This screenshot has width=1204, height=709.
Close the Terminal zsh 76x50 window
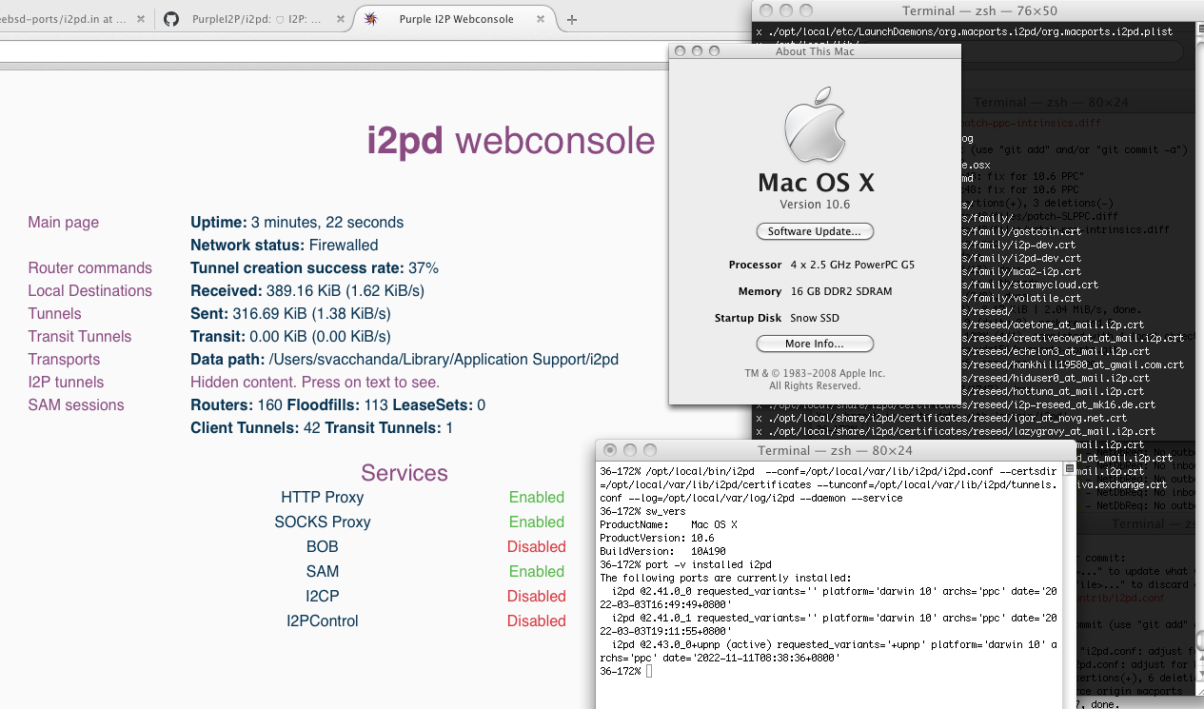[767, 10]
